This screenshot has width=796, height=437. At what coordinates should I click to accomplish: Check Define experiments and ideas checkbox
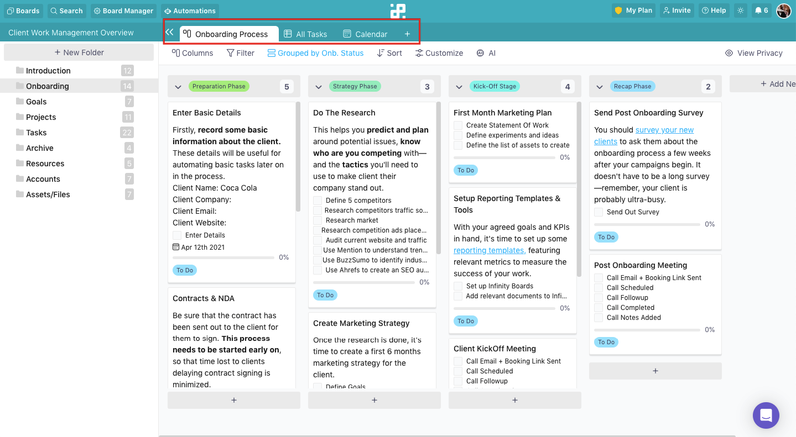(458, 135)
